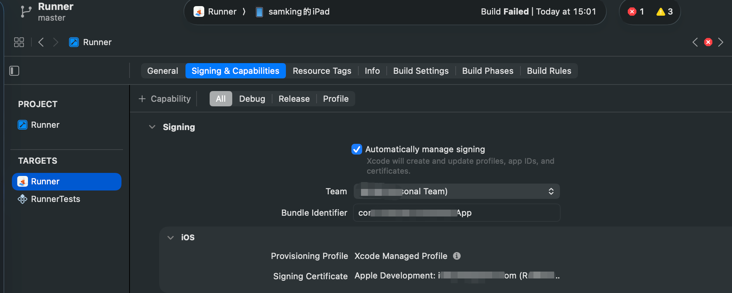Open the Build Phases tab
This screenshot has height=293, width=732.
[488, 71]
